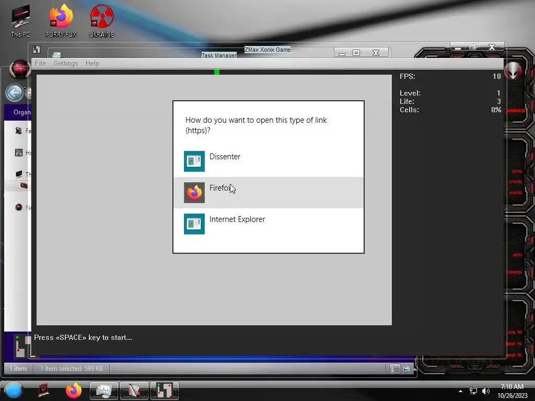Click the Firefox logo icon in dialog
The image size is (535, 401).
pos(194,193)
